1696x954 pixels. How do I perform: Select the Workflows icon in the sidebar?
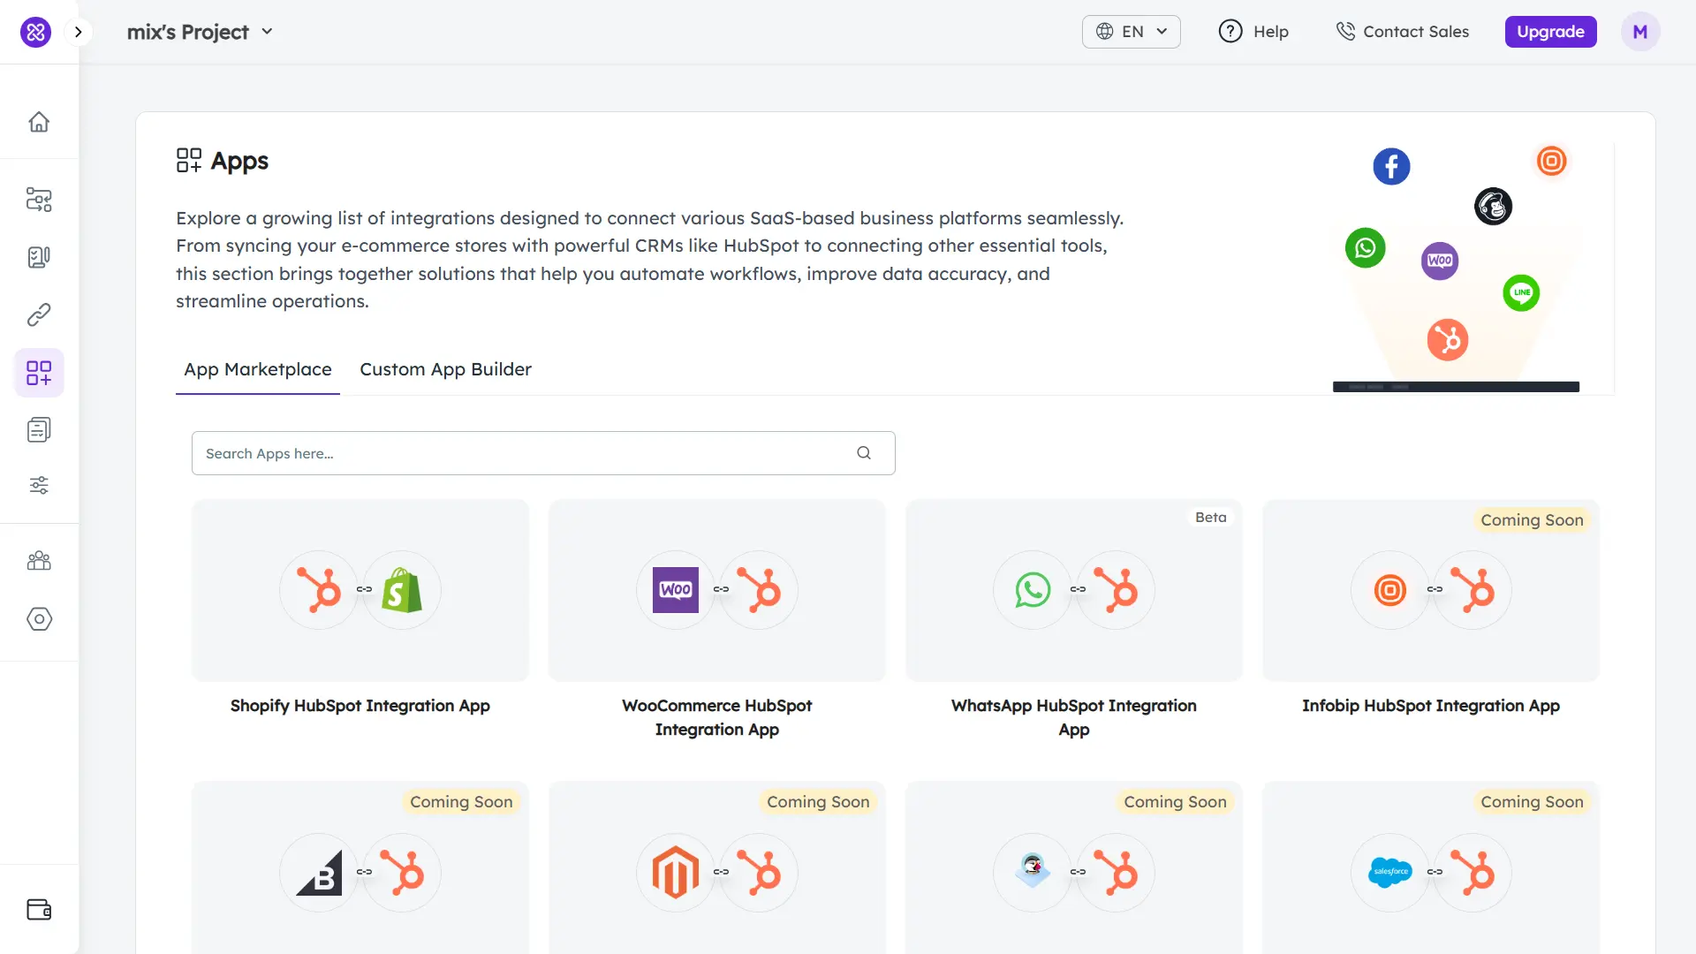coord(39,200)
